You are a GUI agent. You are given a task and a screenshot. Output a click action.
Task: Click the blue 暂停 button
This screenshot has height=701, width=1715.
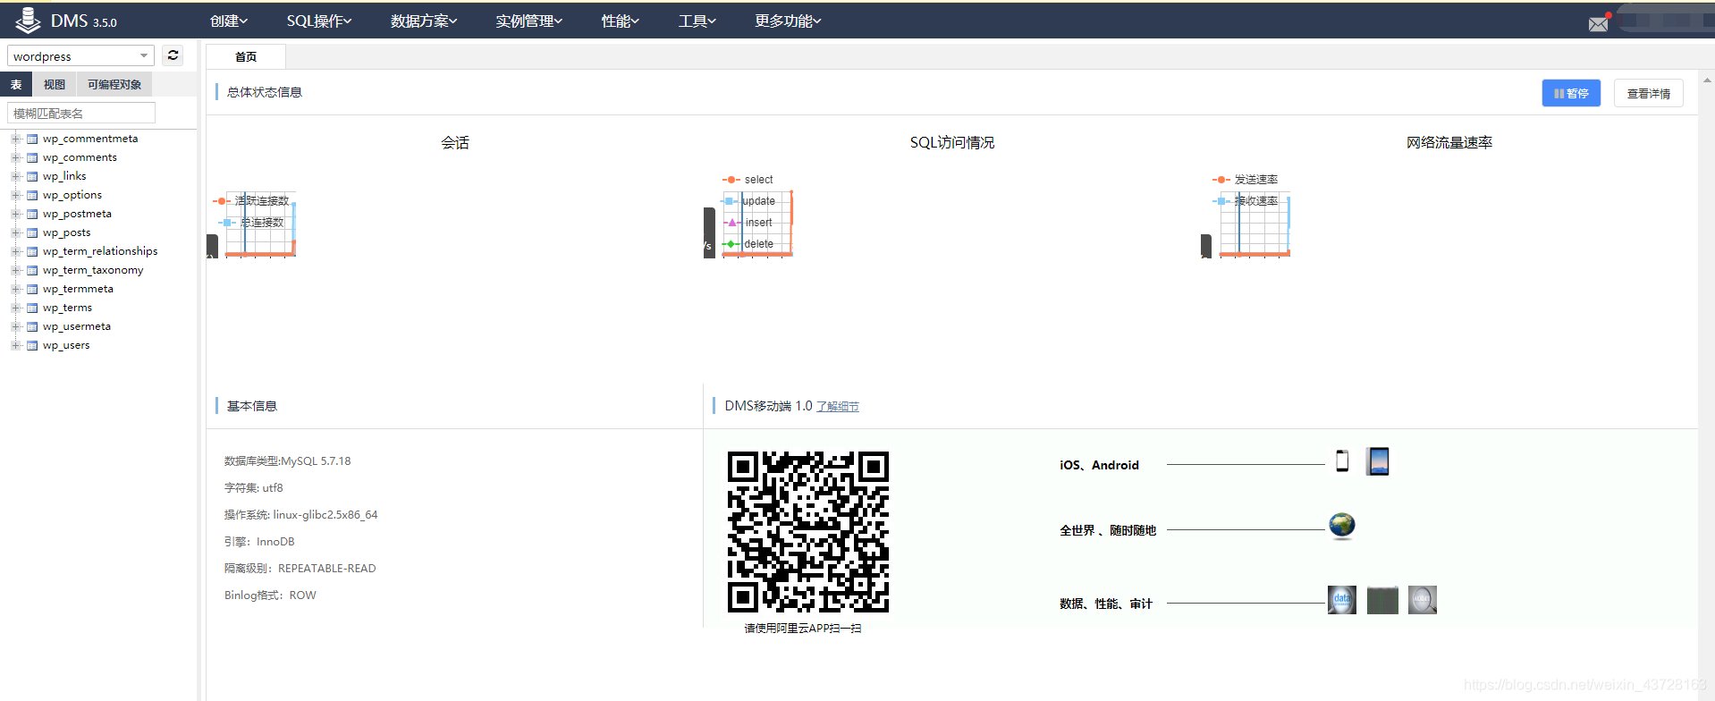pos(1571,93)
